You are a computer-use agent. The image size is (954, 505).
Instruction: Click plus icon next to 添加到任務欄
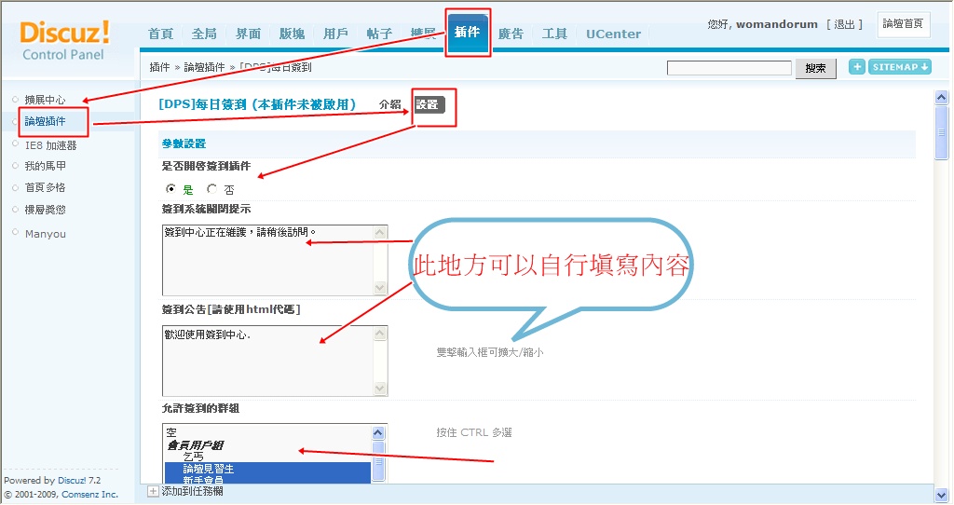pyautogui.click(x=154, y=491)
